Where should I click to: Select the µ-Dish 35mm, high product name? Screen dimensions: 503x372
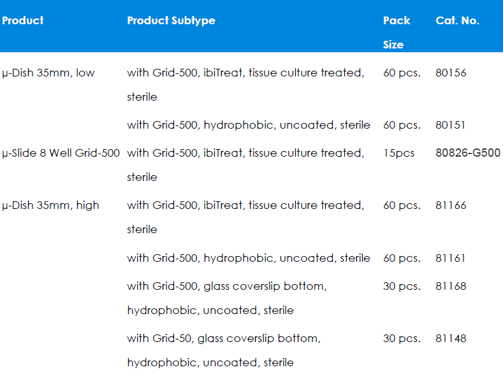coord(51,205)
